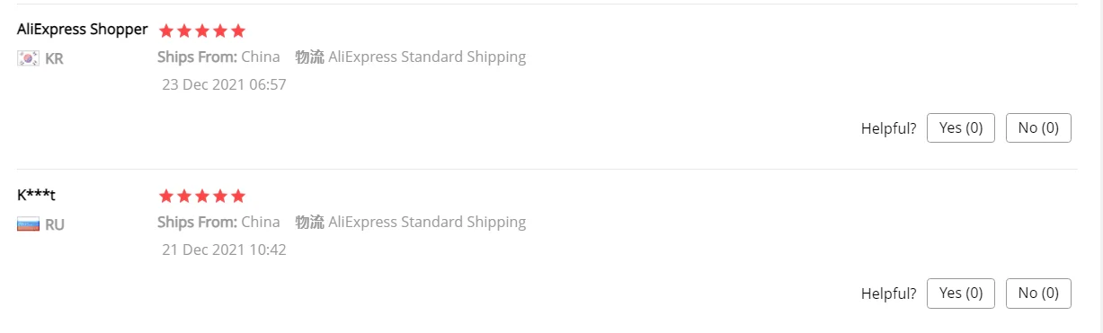Click fifth star of AliExpress Shopper's rating
The image size is (1103, 333).
click(x=238, y=31)
